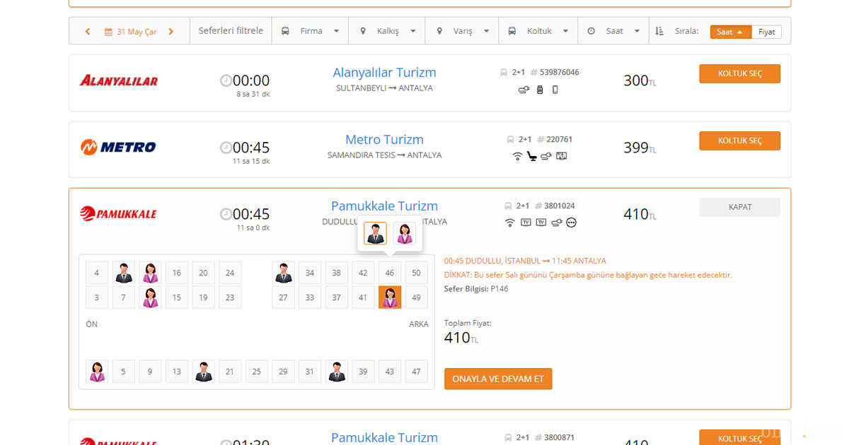
Task: Pick seat 13
Action: (x=177, y=372)
